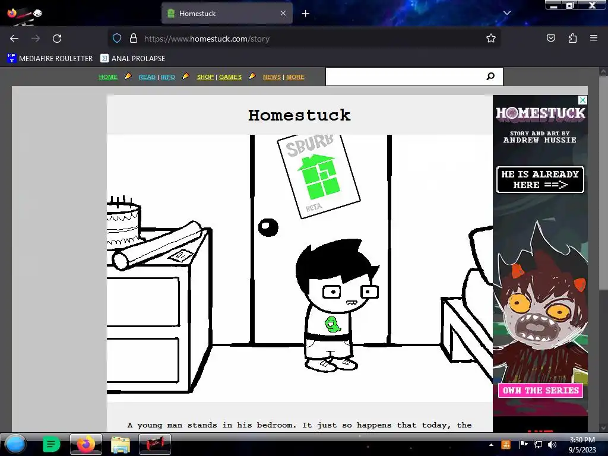Go back to the previous page
The image size is (608, 456).
point(14,39)
